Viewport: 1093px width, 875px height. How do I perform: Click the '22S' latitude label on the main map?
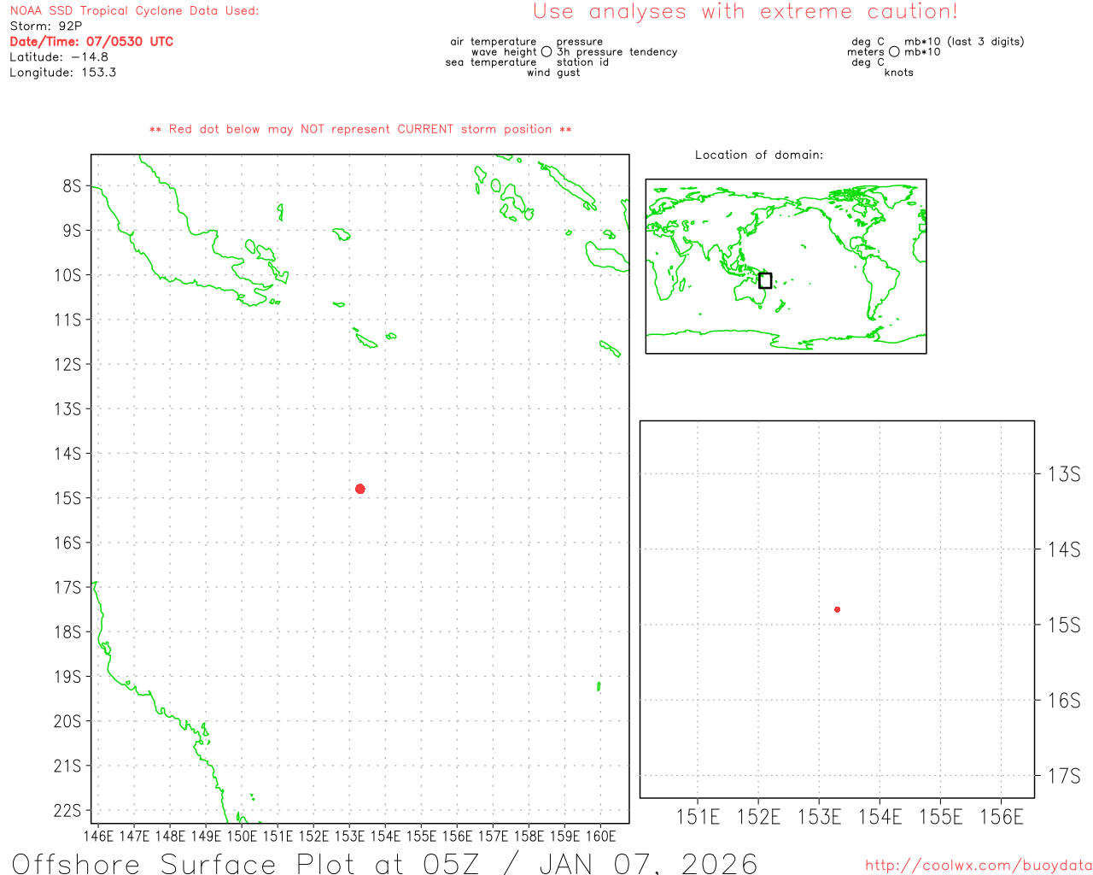pyautogui.click(x=67, y=811)
